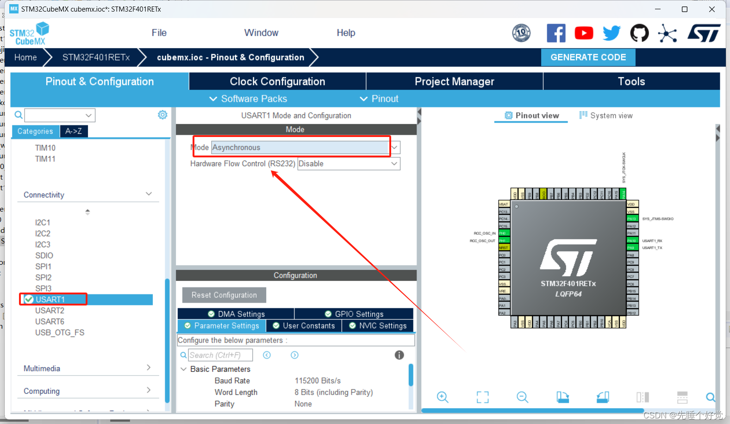Rotate the chip counter-clockwise
Screen dimensions: 730x424
coord(603,397)
